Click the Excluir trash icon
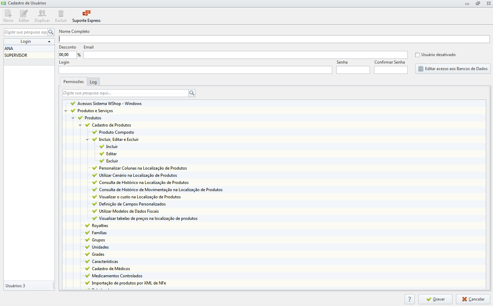This screenshot has width=493, height=306. click(x=61, y=14)
